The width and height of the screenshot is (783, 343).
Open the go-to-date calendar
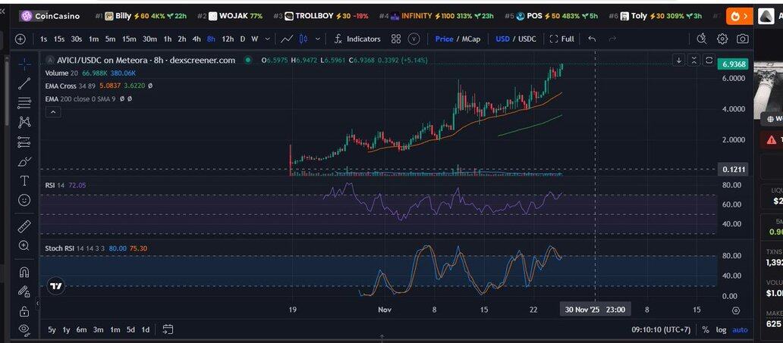(x=168, y=329)
